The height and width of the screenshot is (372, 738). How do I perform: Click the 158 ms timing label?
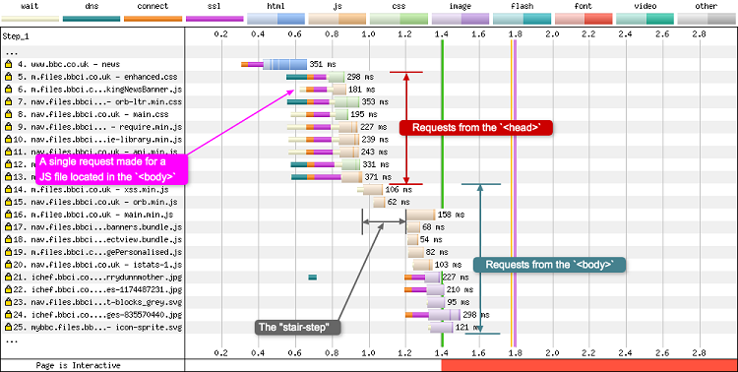451,215
